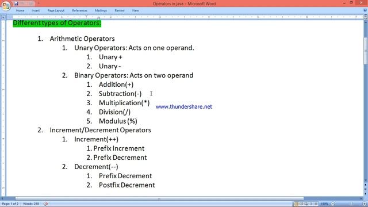Switch to Draft view
368x207 pixels.
(x=316, y=204)
